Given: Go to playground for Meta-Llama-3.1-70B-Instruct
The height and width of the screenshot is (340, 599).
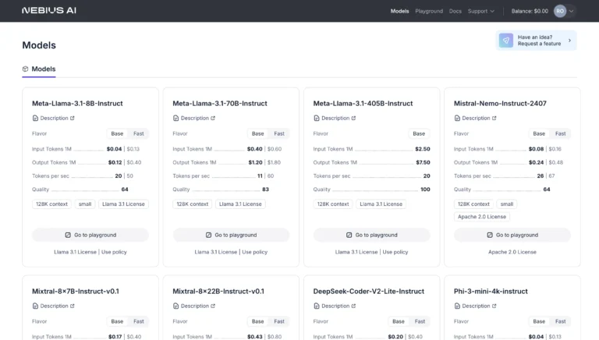Looking at the screenshot, I should tap(231, 235).
